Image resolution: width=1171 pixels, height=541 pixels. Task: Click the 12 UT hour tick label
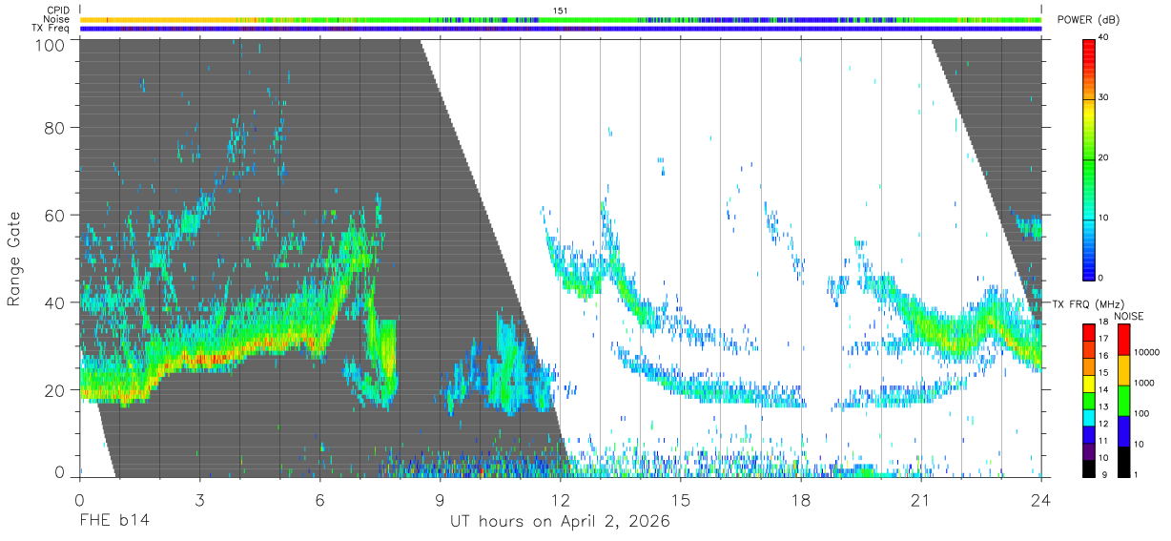coord(561,501)
